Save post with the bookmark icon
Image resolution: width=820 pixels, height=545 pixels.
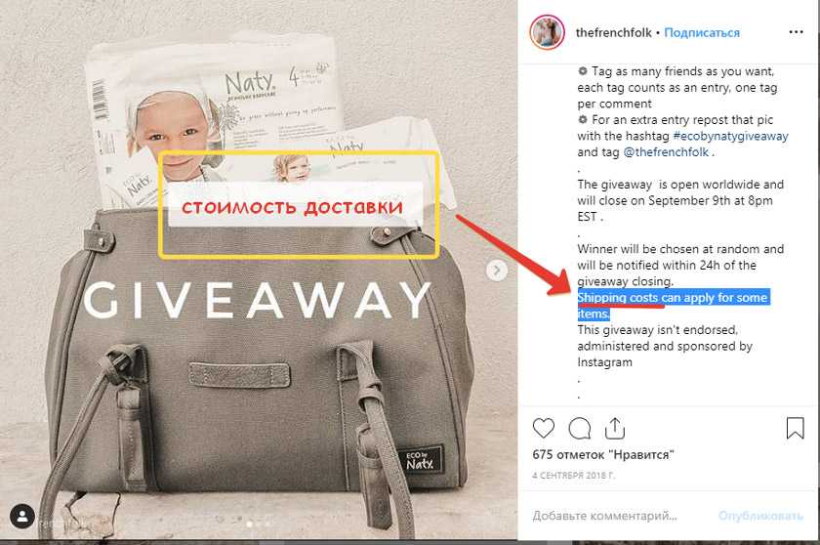[x=795, y=428]
